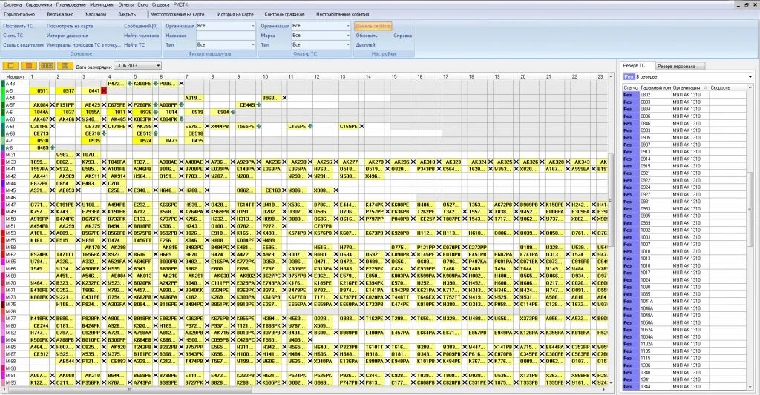Click Неотработанные события in toolbar

tap(343, 15)
